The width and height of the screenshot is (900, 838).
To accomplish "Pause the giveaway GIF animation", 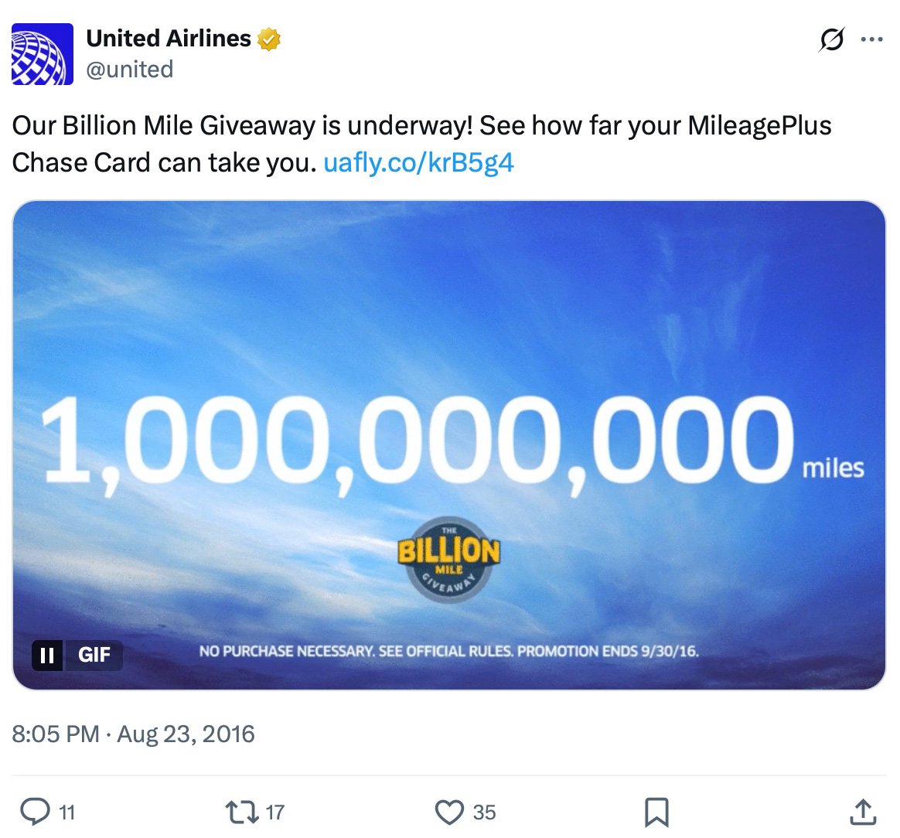I will point(48,655).
